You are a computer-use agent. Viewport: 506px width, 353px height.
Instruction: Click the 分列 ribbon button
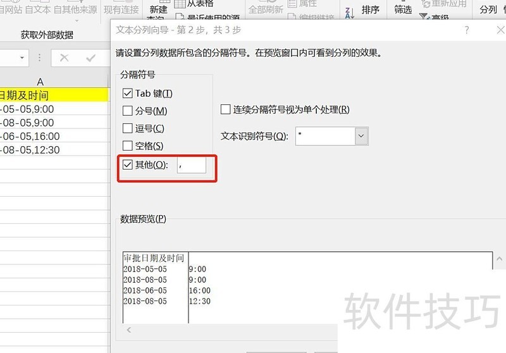488,9
